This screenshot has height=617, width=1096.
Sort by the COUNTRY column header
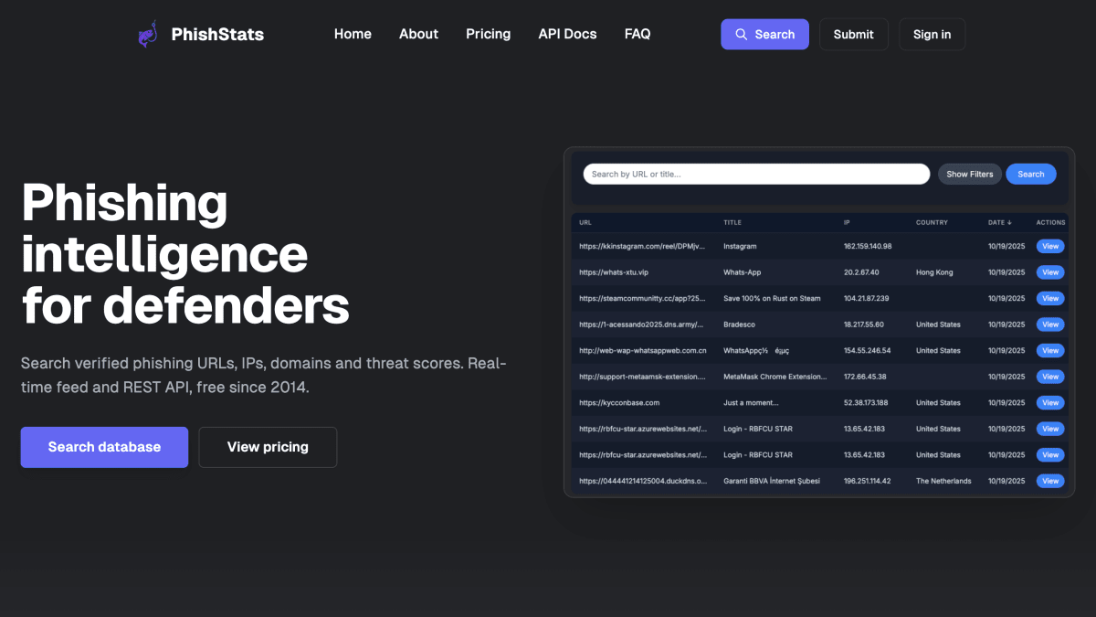point(932,222)
